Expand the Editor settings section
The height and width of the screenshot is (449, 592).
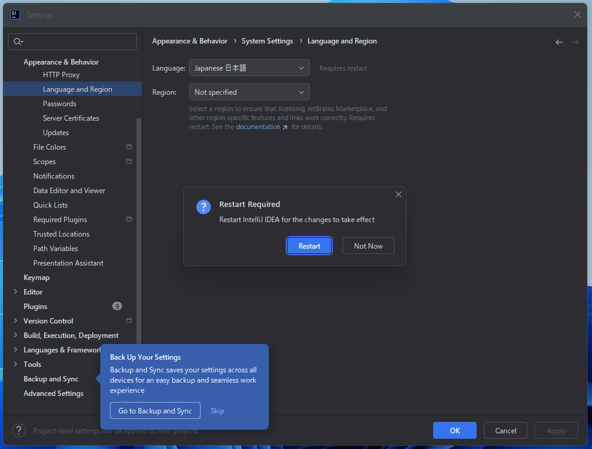[16, 291]
